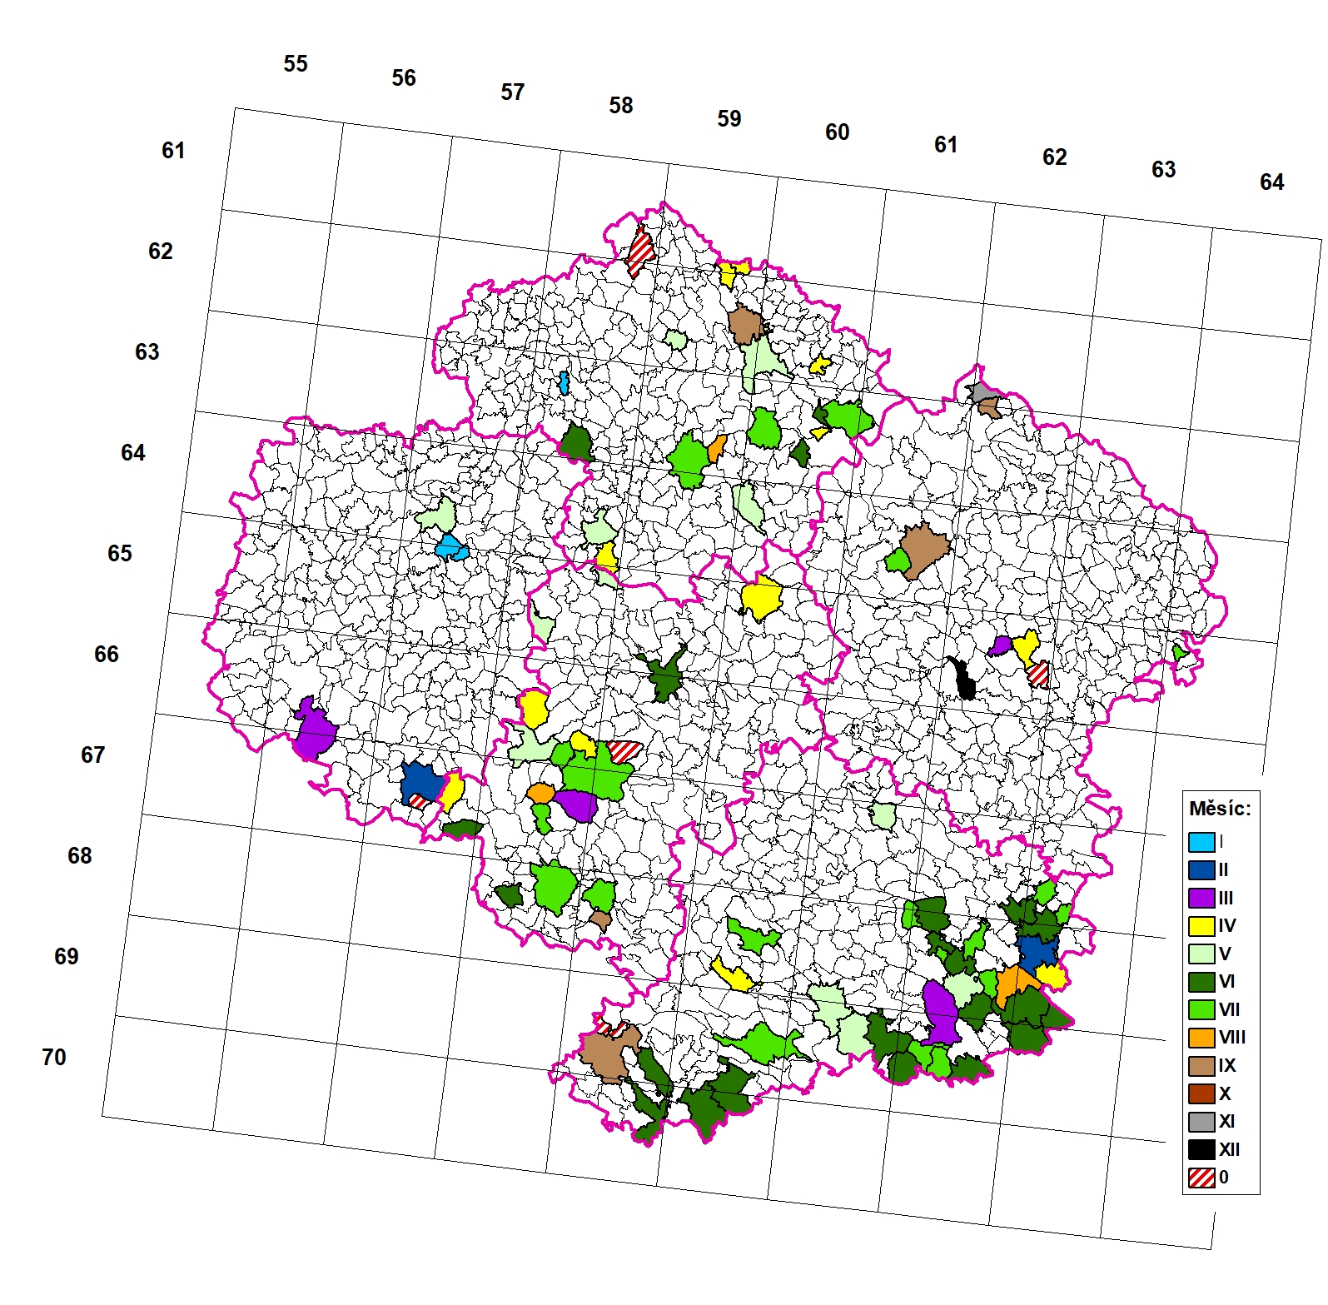Click the bright green month VII legend swatch

(1201, 1010)
